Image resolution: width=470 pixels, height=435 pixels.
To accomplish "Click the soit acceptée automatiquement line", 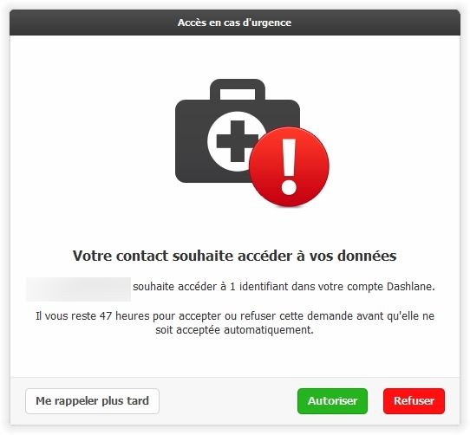I will click(x=234, y=330).
